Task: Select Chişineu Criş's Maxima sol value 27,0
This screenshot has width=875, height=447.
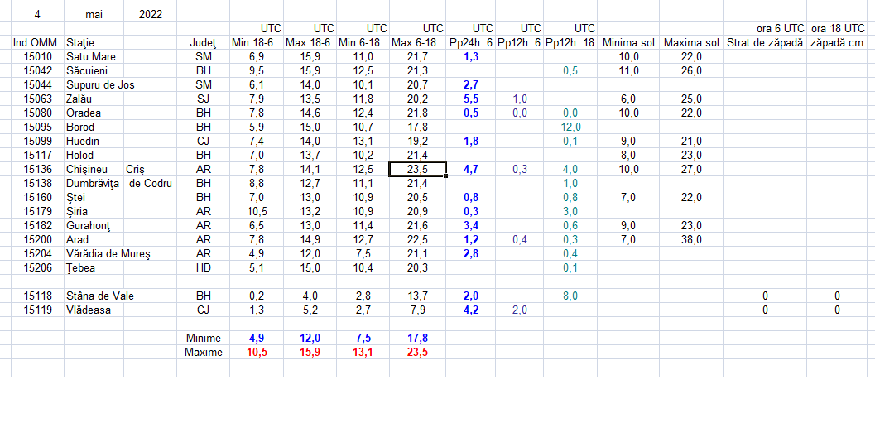Action: click(691, 169)
